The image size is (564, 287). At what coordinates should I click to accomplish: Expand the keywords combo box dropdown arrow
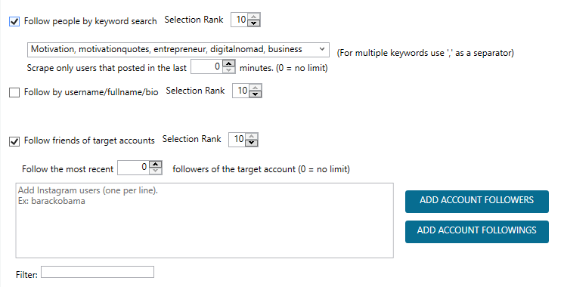(x=322, y=49)
